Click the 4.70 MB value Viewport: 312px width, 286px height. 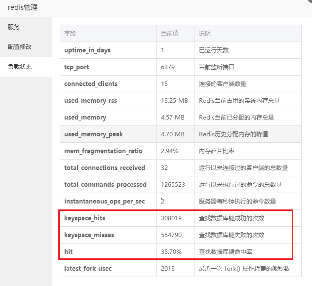pyautogui.click(x=172, y=134)
